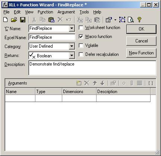Expand the Returns type dropdown

tap(72, 55)
